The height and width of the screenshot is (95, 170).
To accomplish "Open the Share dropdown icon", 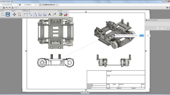I will click(16, 8).
